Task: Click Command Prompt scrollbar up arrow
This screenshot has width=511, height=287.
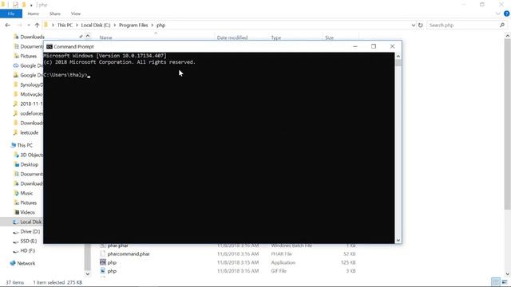Action: pyautogui.click(x=398, y=56)
